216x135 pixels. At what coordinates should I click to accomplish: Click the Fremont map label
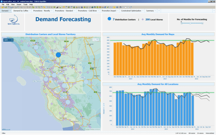tap(60, 81)
